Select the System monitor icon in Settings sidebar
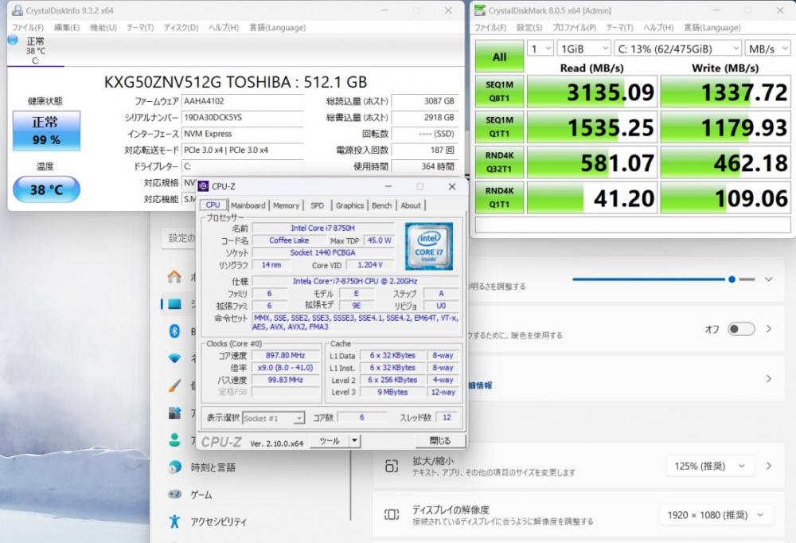 pyautogui.click(x=174, y=304)
